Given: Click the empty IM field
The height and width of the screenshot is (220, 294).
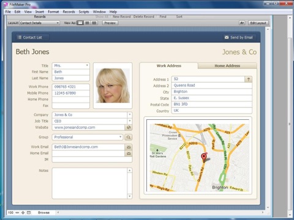Looking at the screenshot, I should point(92,159).
